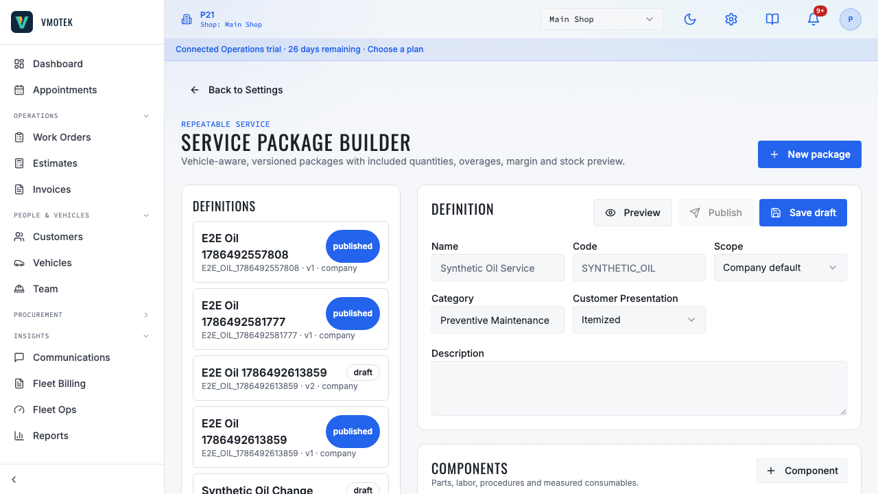Click the Work Orders clipboard icon
Viewport: 878px width, 494px height.
(19, 137)
